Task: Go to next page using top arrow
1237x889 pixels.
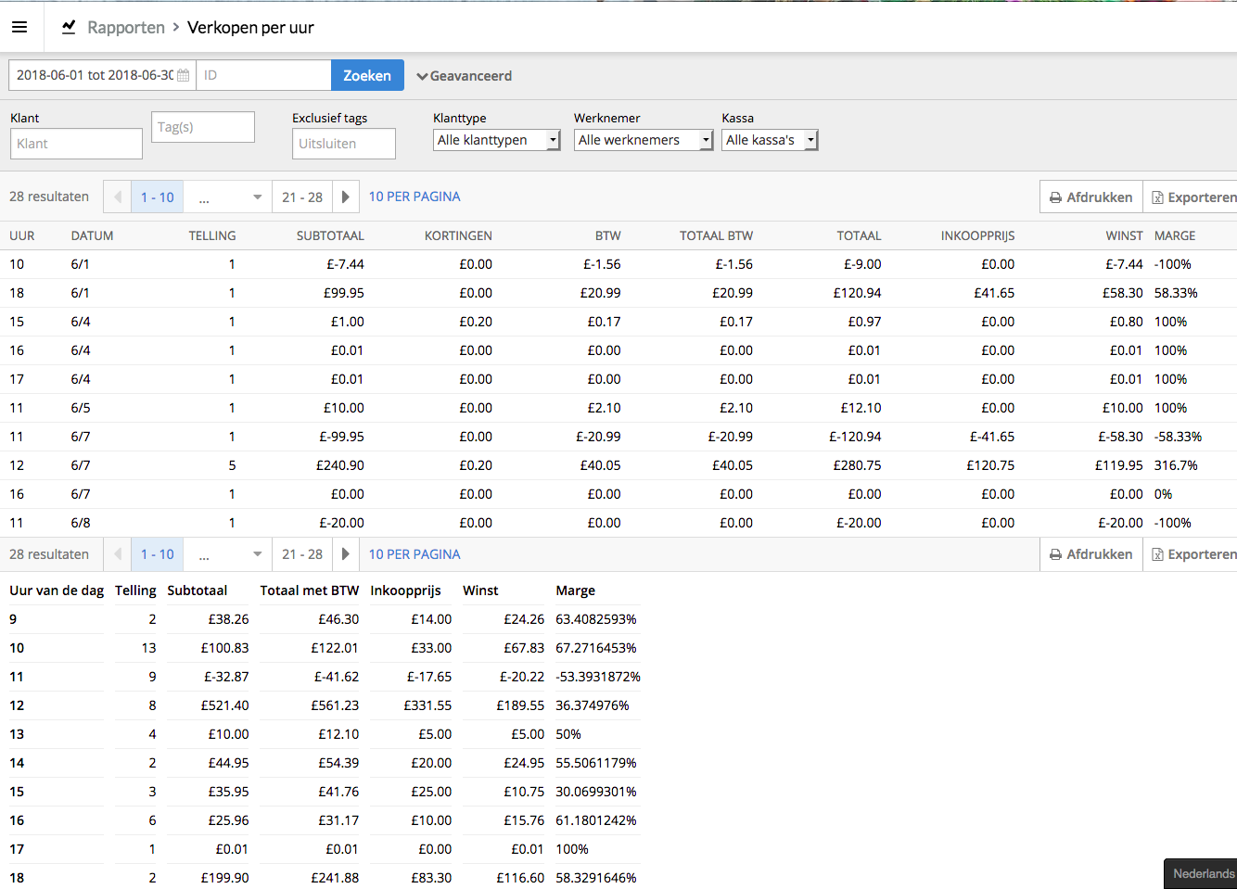Action: coord(345,197)
